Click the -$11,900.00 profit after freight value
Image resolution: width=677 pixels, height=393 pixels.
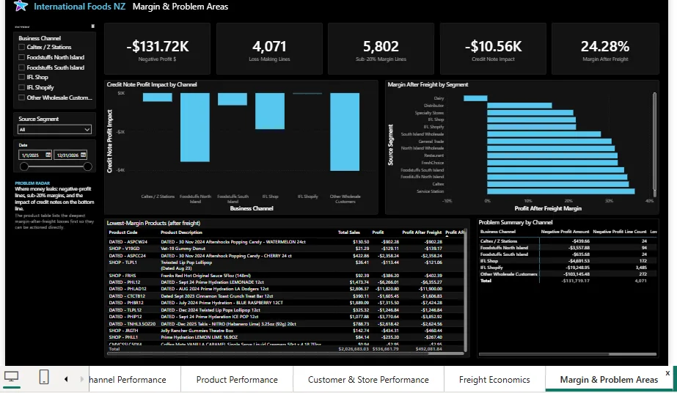tap(430, 289)
